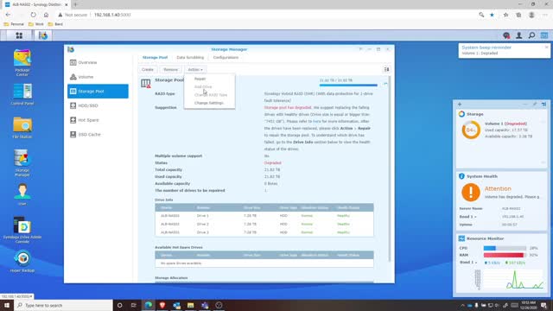Image resolution: width=553 pixels, height=311 pixels.
Task: Open the DSM main menu grid icon
Action: (x=19, y=35)
